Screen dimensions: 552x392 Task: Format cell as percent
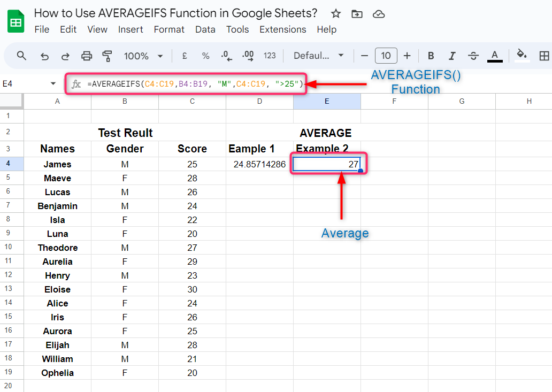click(x=205, y=56)
